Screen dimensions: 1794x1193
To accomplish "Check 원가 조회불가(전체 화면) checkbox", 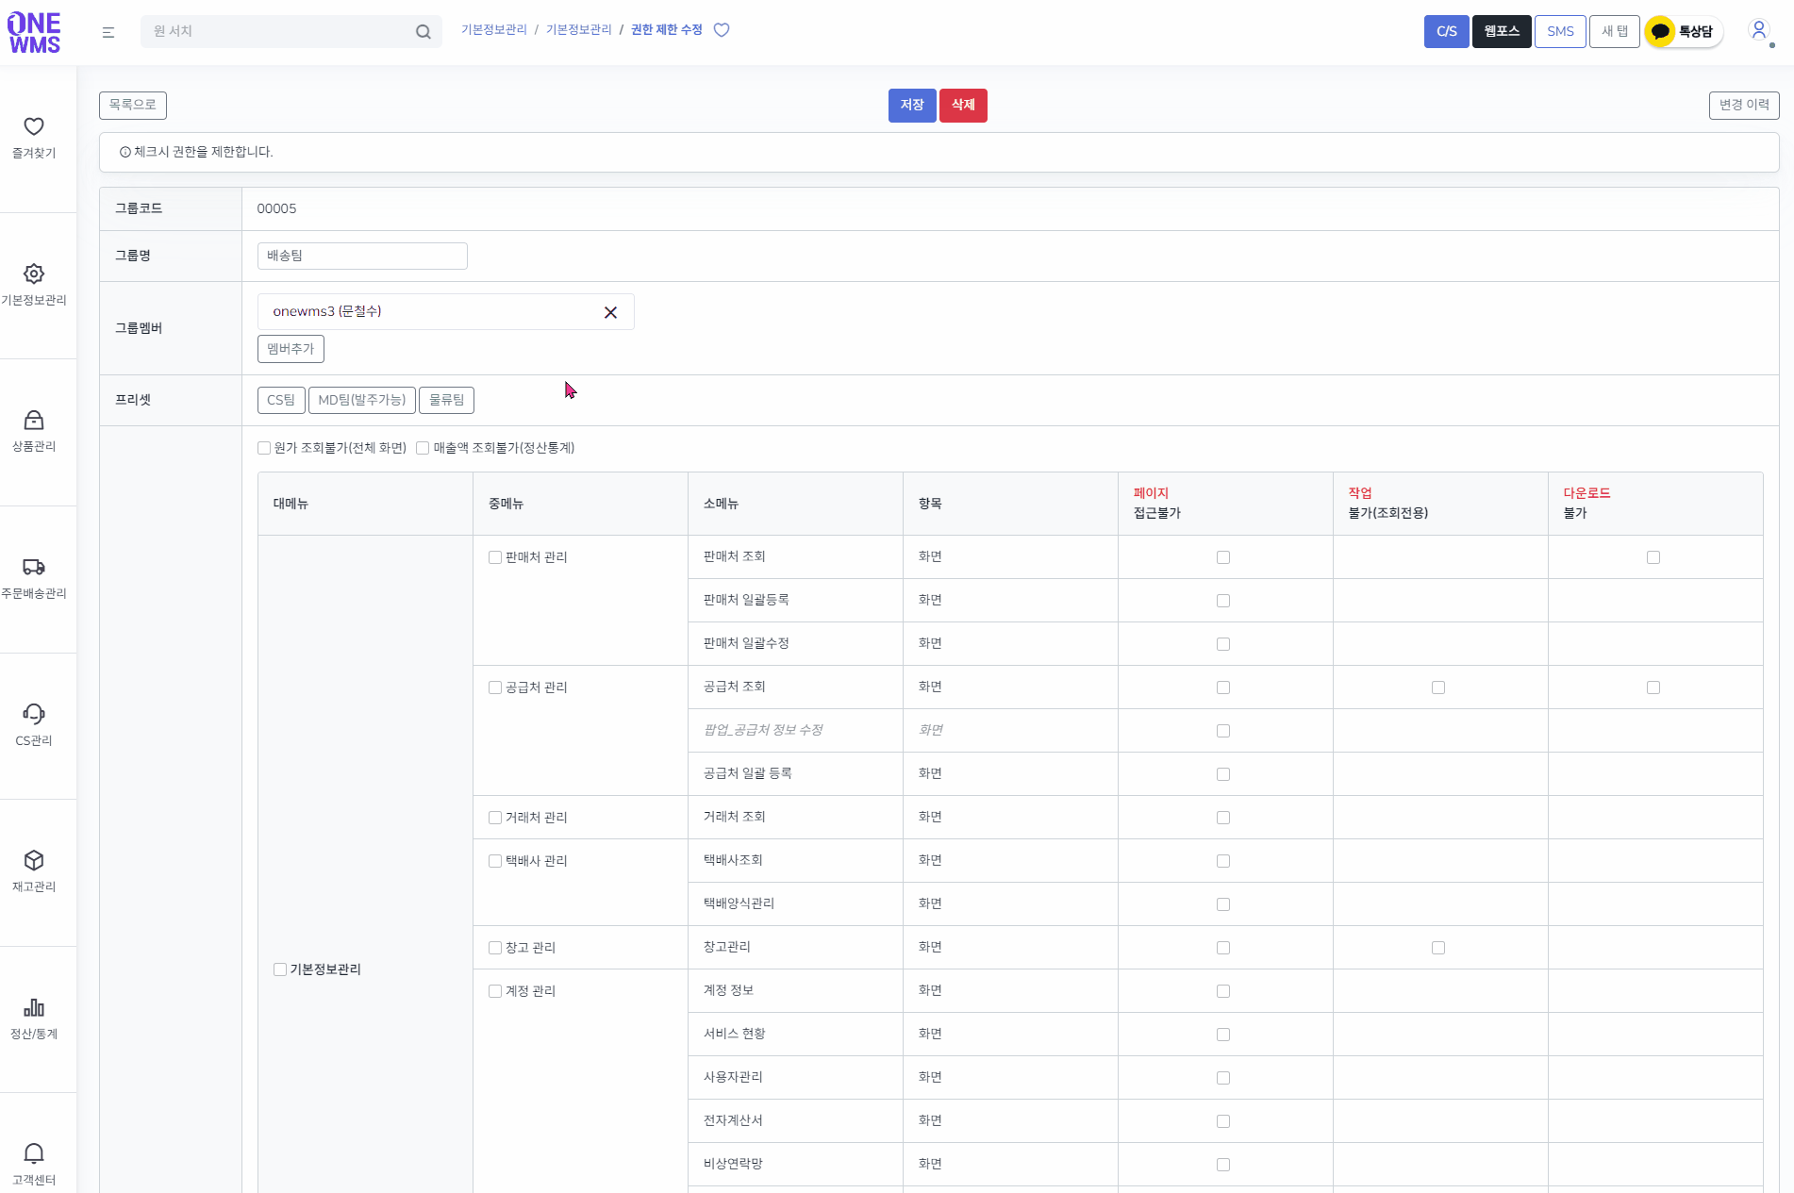I will coord(264,448).
